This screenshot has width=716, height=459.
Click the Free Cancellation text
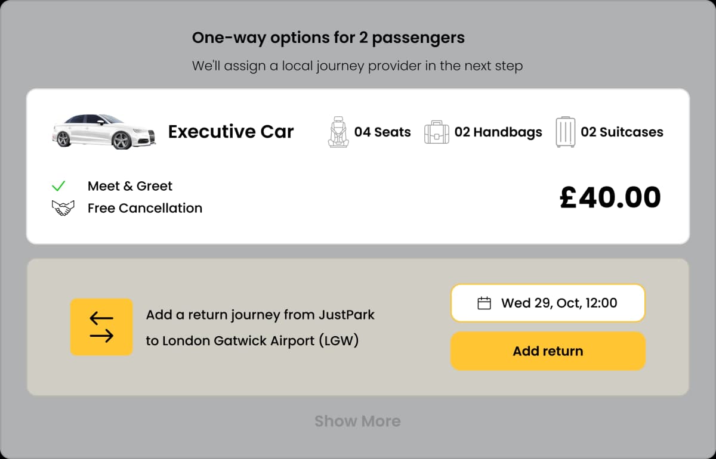(145, 208)
